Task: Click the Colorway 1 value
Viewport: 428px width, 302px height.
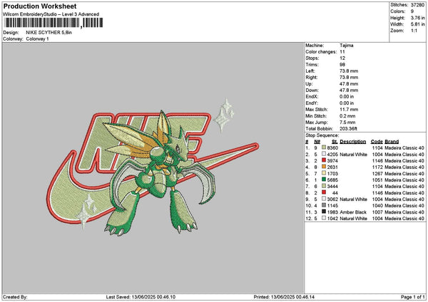Action: click(x=37, y=39)
